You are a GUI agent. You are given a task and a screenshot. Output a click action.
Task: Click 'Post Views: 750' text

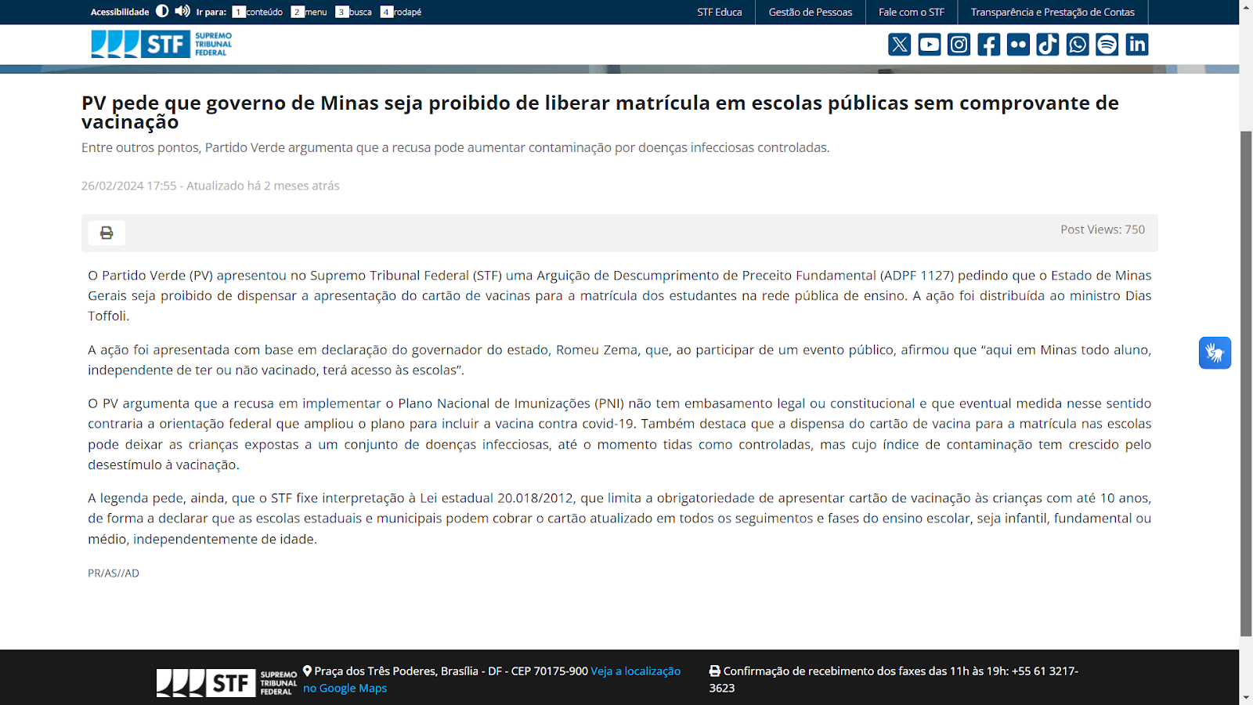tap(1103, 230)
